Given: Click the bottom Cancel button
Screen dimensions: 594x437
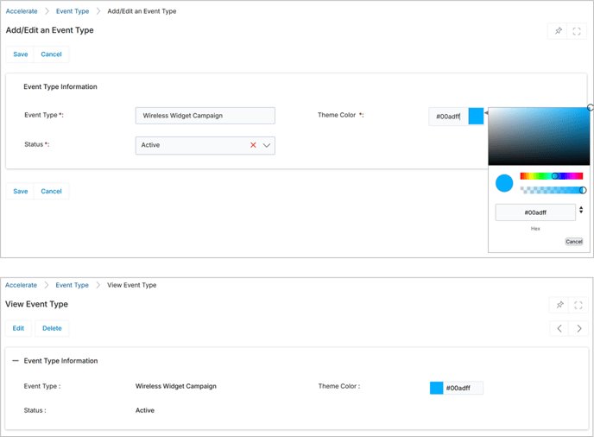Looking at the screenshot, I should tap(51, 192).
